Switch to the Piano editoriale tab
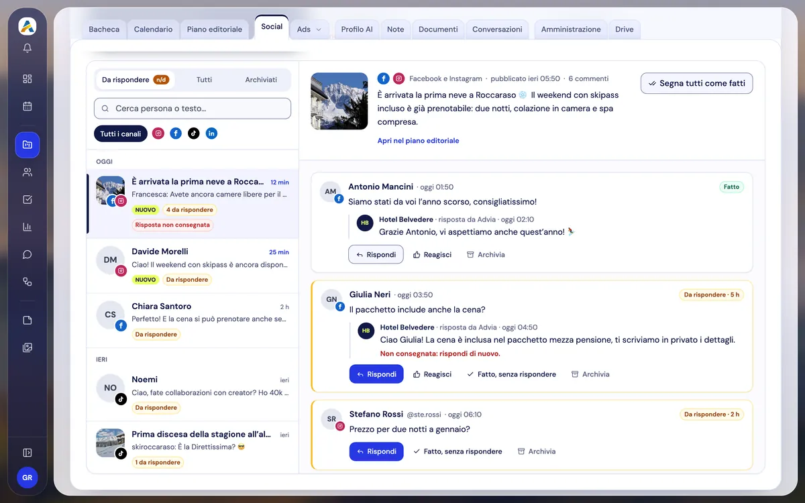Image resolution: width=805 pixels, height=503 pixels. 215,30
